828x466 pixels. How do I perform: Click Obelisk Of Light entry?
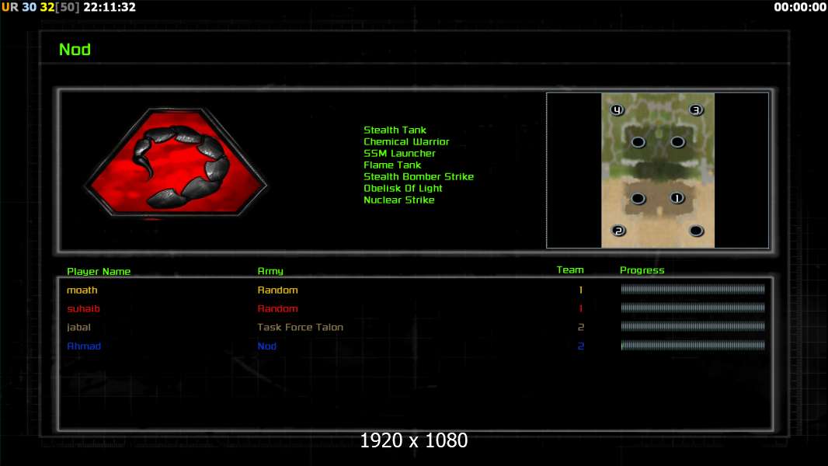click(x=402, y=188)
